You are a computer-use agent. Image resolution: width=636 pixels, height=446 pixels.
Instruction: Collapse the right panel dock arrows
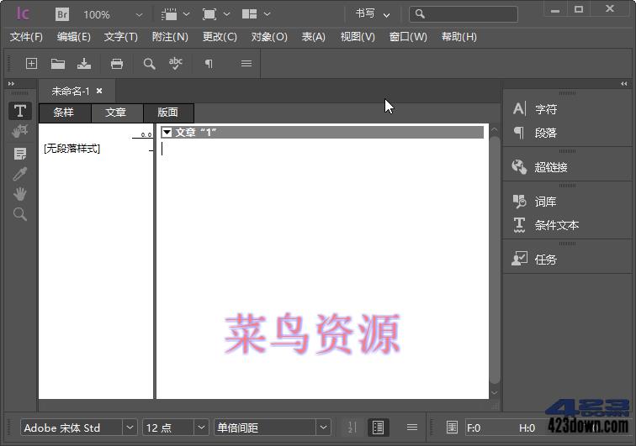[624, 83]
